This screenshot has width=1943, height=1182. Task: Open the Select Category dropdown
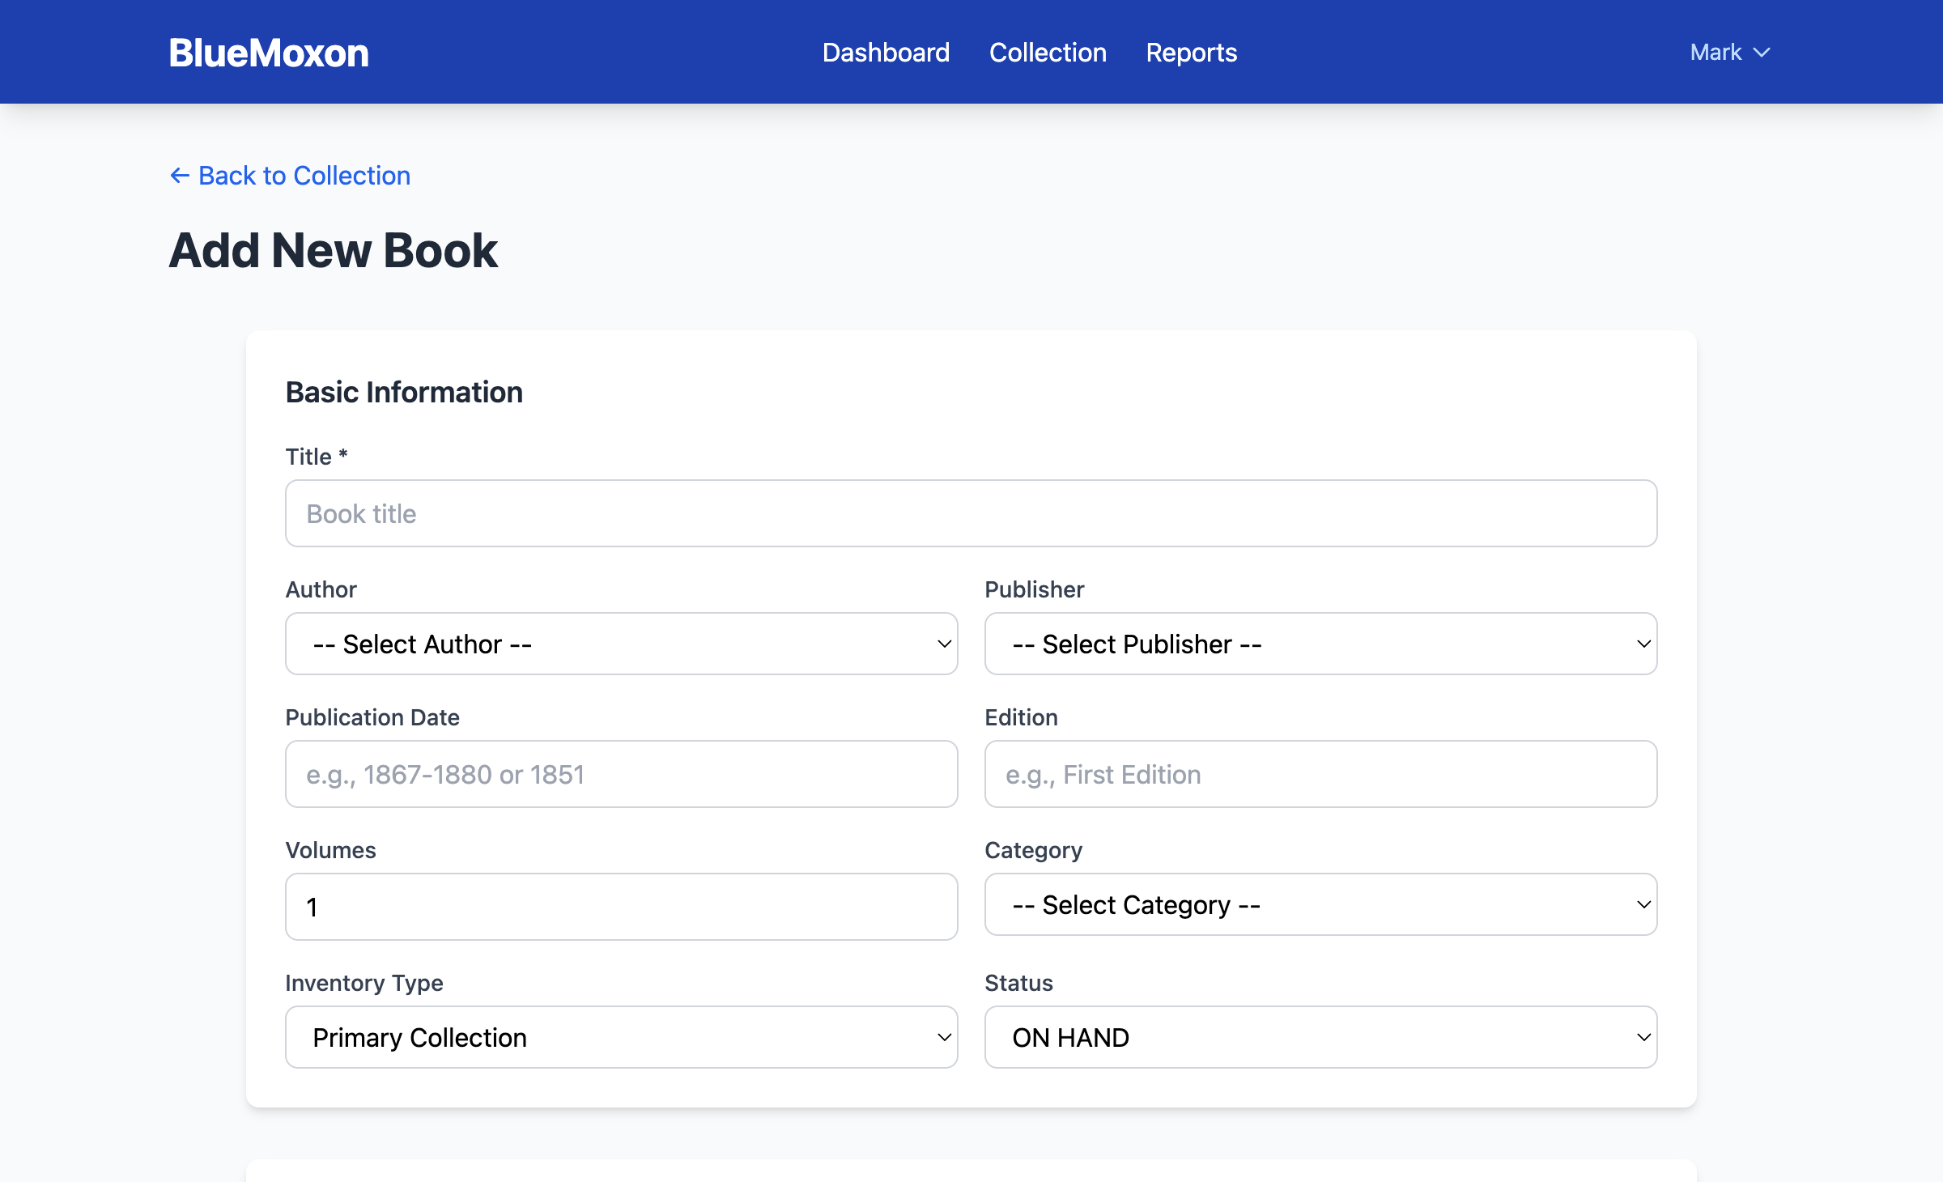[x=1320, y=904]
